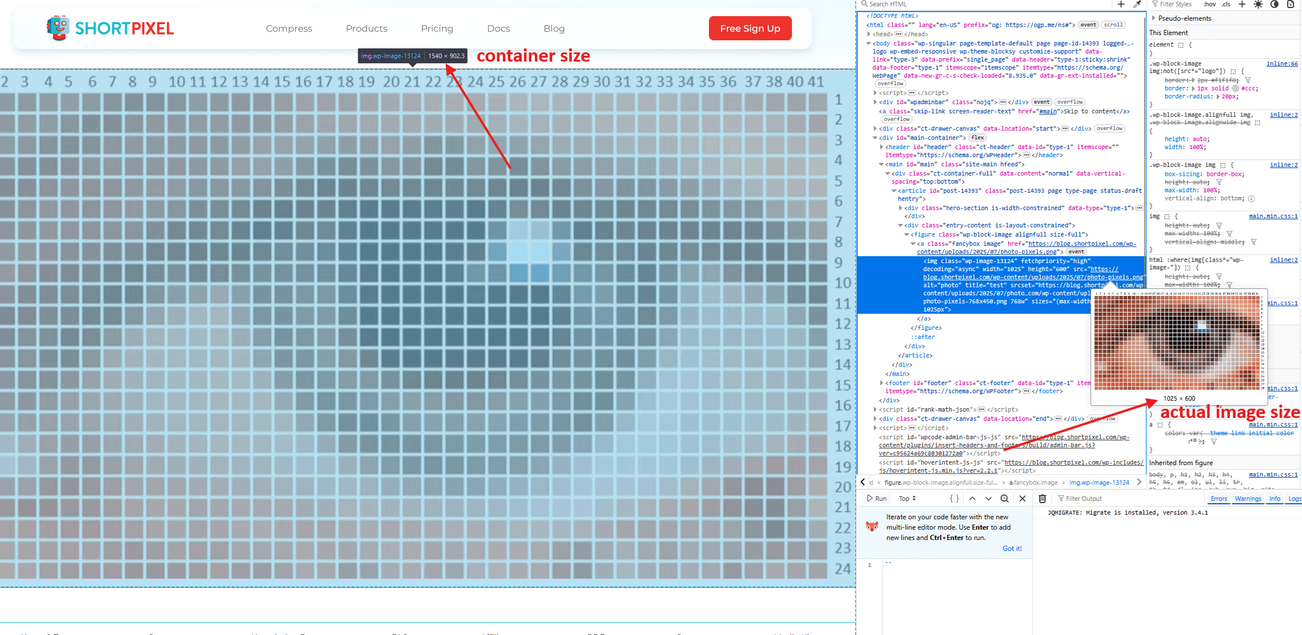Open the reverse history search icon
The height and width of the screenshot is (635, 1302).
click(x=1005, y=499)
